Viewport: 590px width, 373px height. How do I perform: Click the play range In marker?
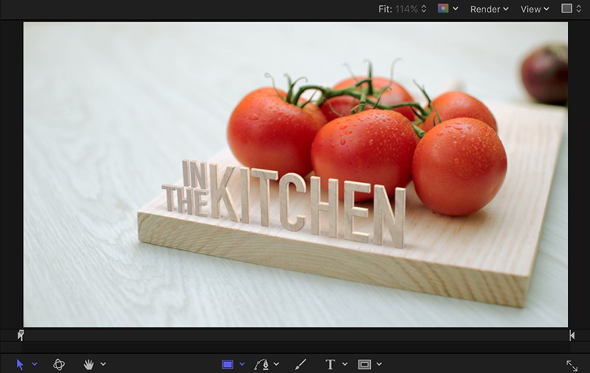[21, 335]
